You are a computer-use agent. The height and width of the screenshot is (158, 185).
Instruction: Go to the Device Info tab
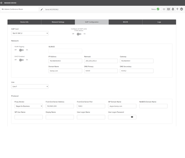pyautogui.click(x=24, y=22)
